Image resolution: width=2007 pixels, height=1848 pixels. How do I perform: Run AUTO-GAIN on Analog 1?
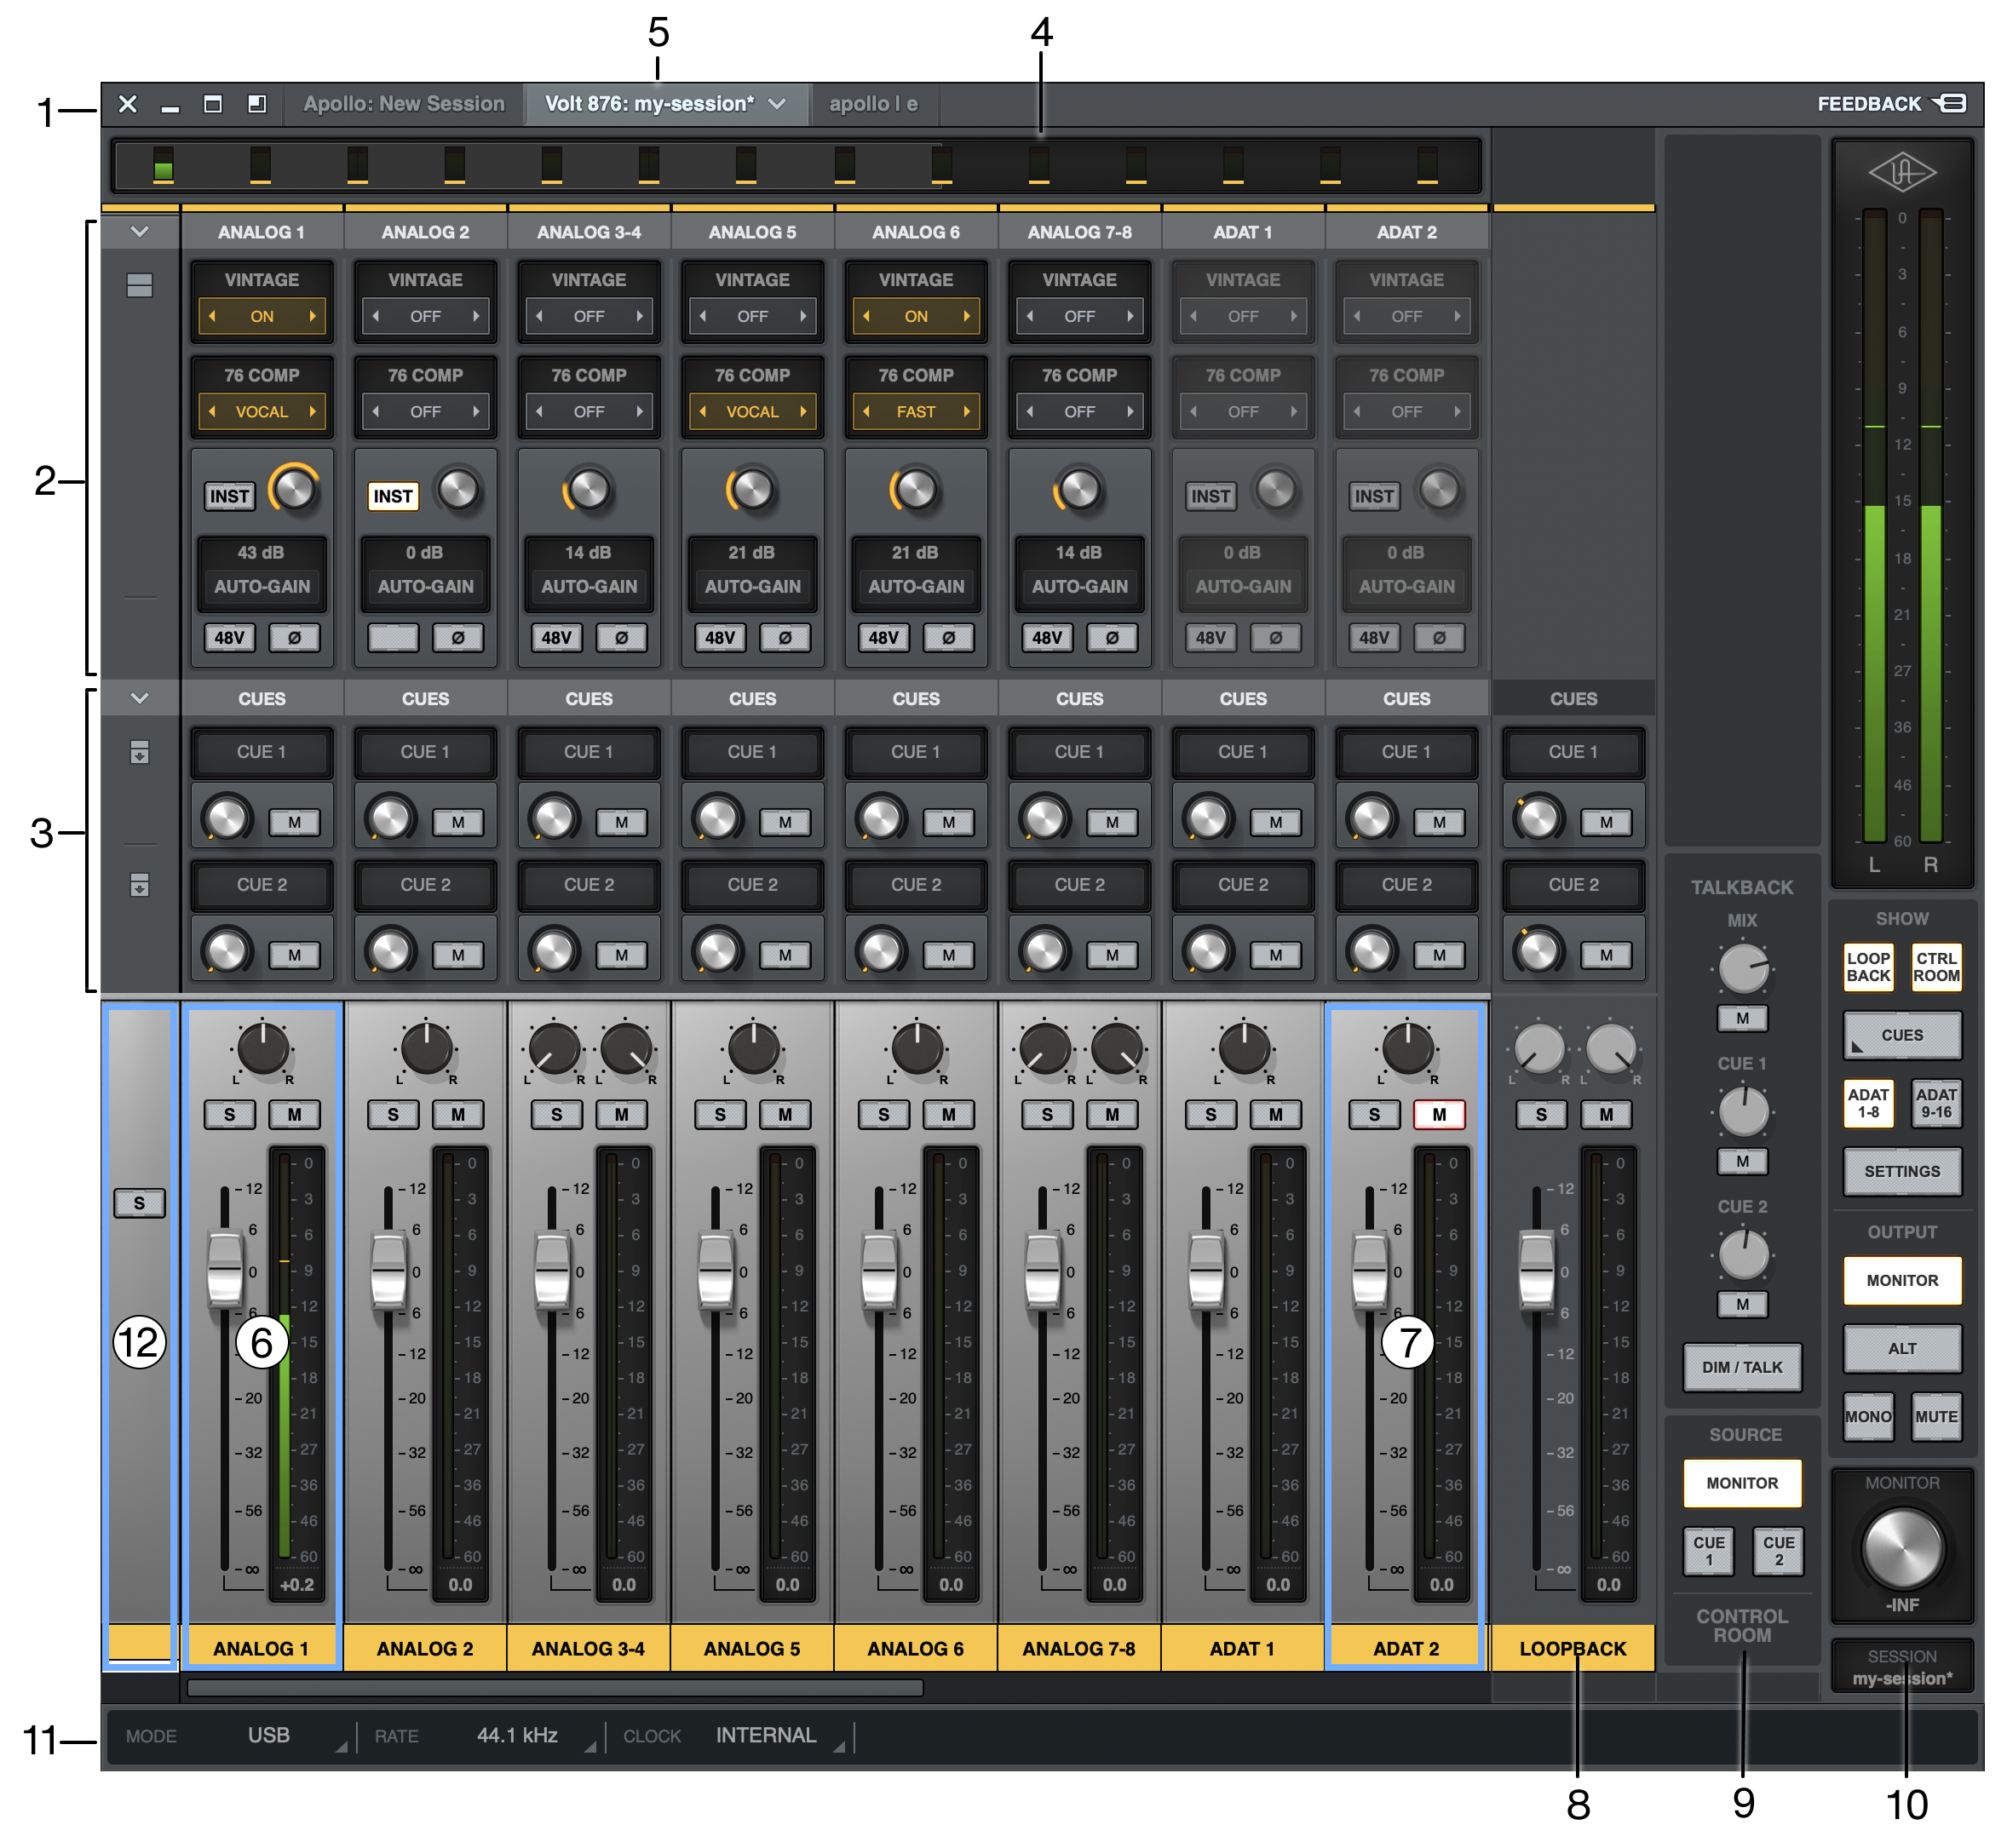coord(262,586)
